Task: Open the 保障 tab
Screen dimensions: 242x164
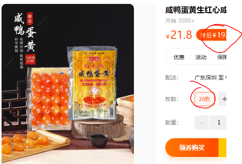Action: 222,57
